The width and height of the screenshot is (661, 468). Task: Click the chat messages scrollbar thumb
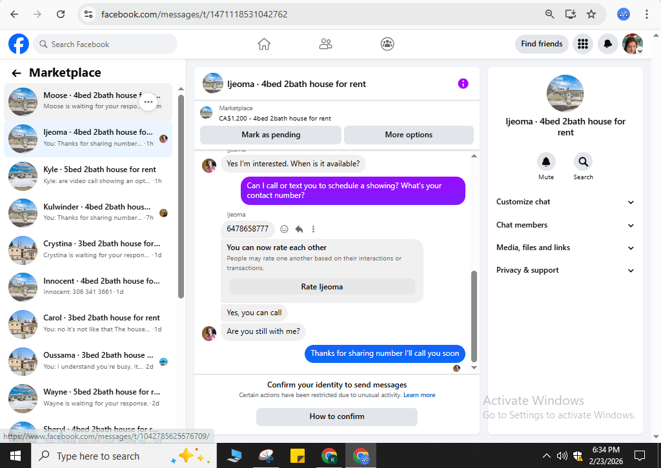point(474,316)
